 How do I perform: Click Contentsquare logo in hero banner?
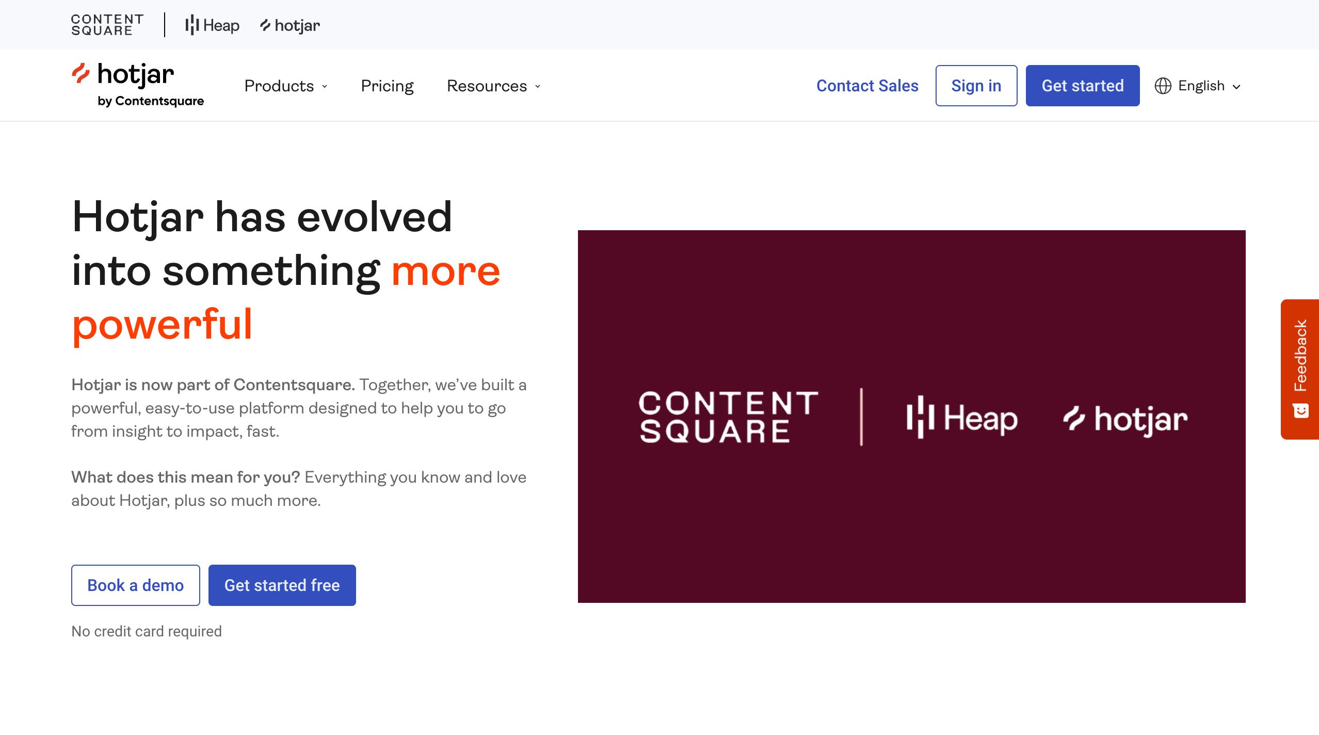coord(728,417)
